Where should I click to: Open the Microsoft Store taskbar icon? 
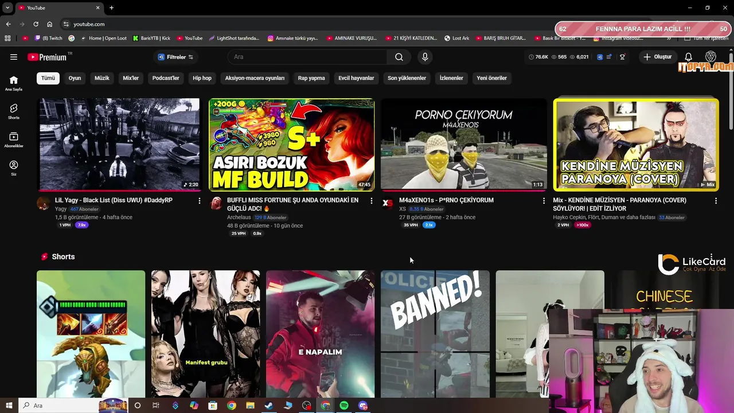point(213,406)
